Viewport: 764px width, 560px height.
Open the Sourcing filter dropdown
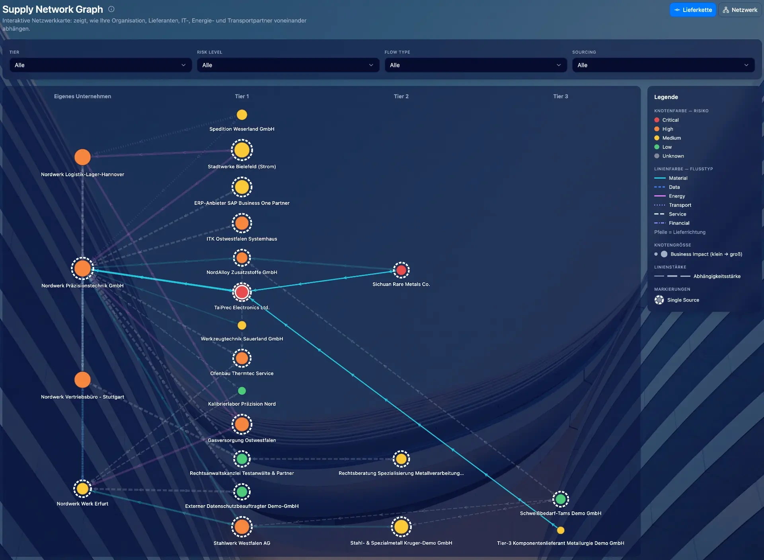pos(663,65)
